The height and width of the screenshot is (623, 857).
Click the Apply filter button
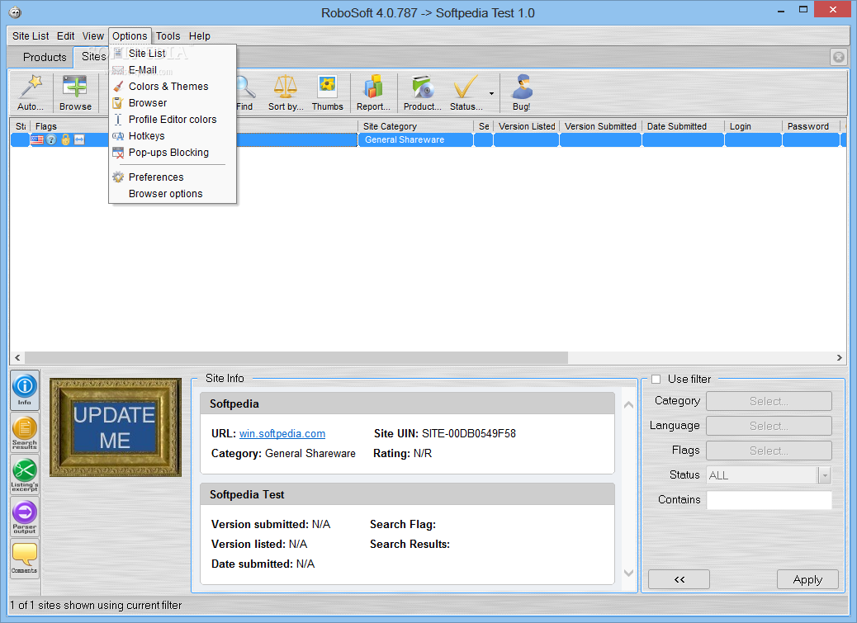click(807, 579)
